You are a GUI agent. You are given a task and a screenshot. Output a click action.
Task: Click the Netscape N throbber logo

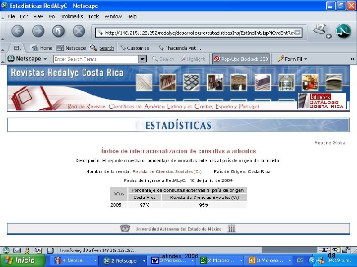(x=343, y=31)
